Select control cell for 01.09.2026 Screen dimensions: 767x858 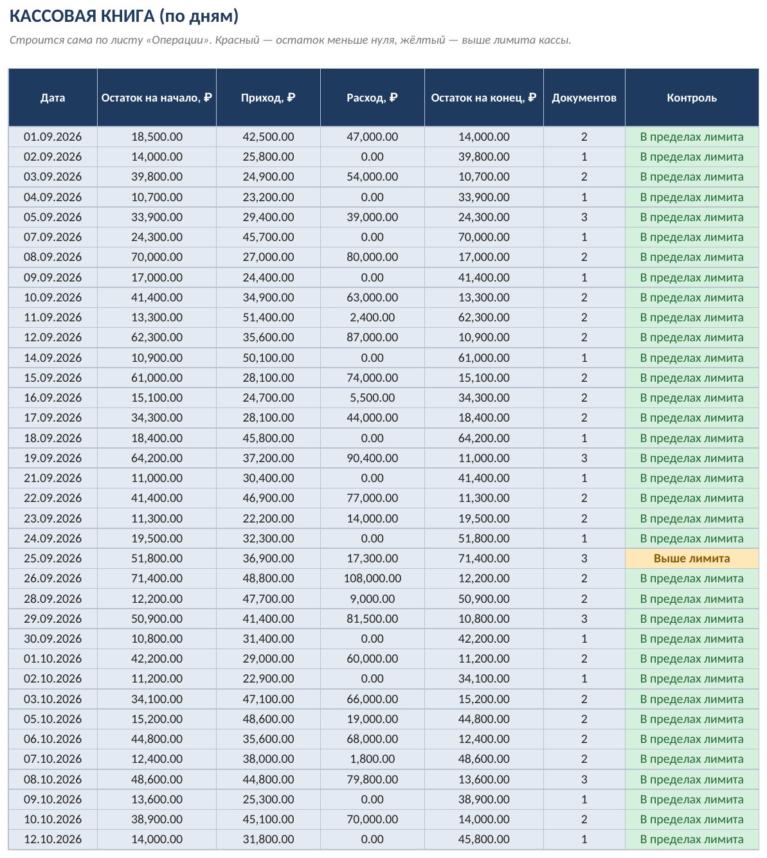692,137
